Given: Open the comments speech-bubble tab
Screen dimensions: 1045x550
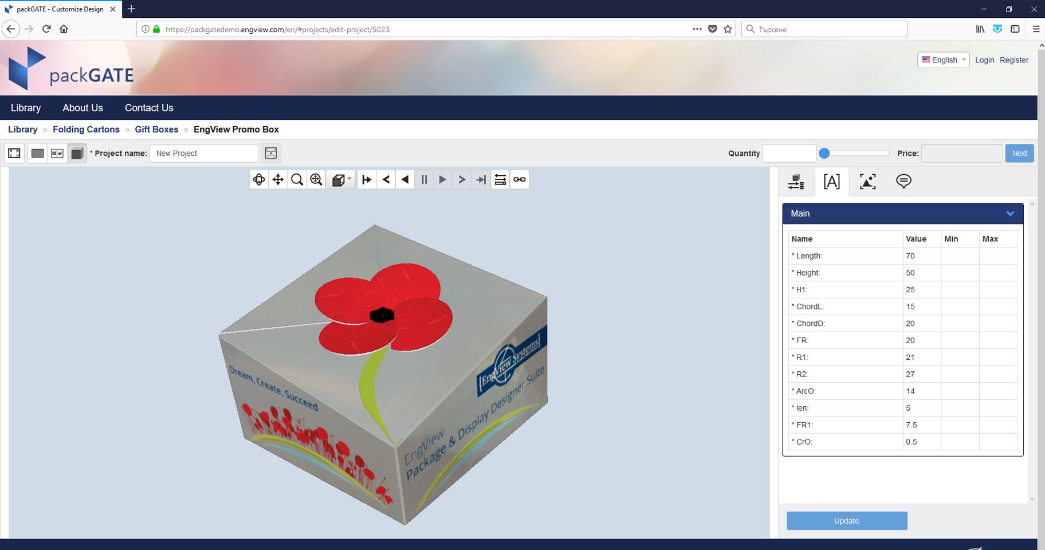Looking at the screenshot, I should click(x=903, y=182).
